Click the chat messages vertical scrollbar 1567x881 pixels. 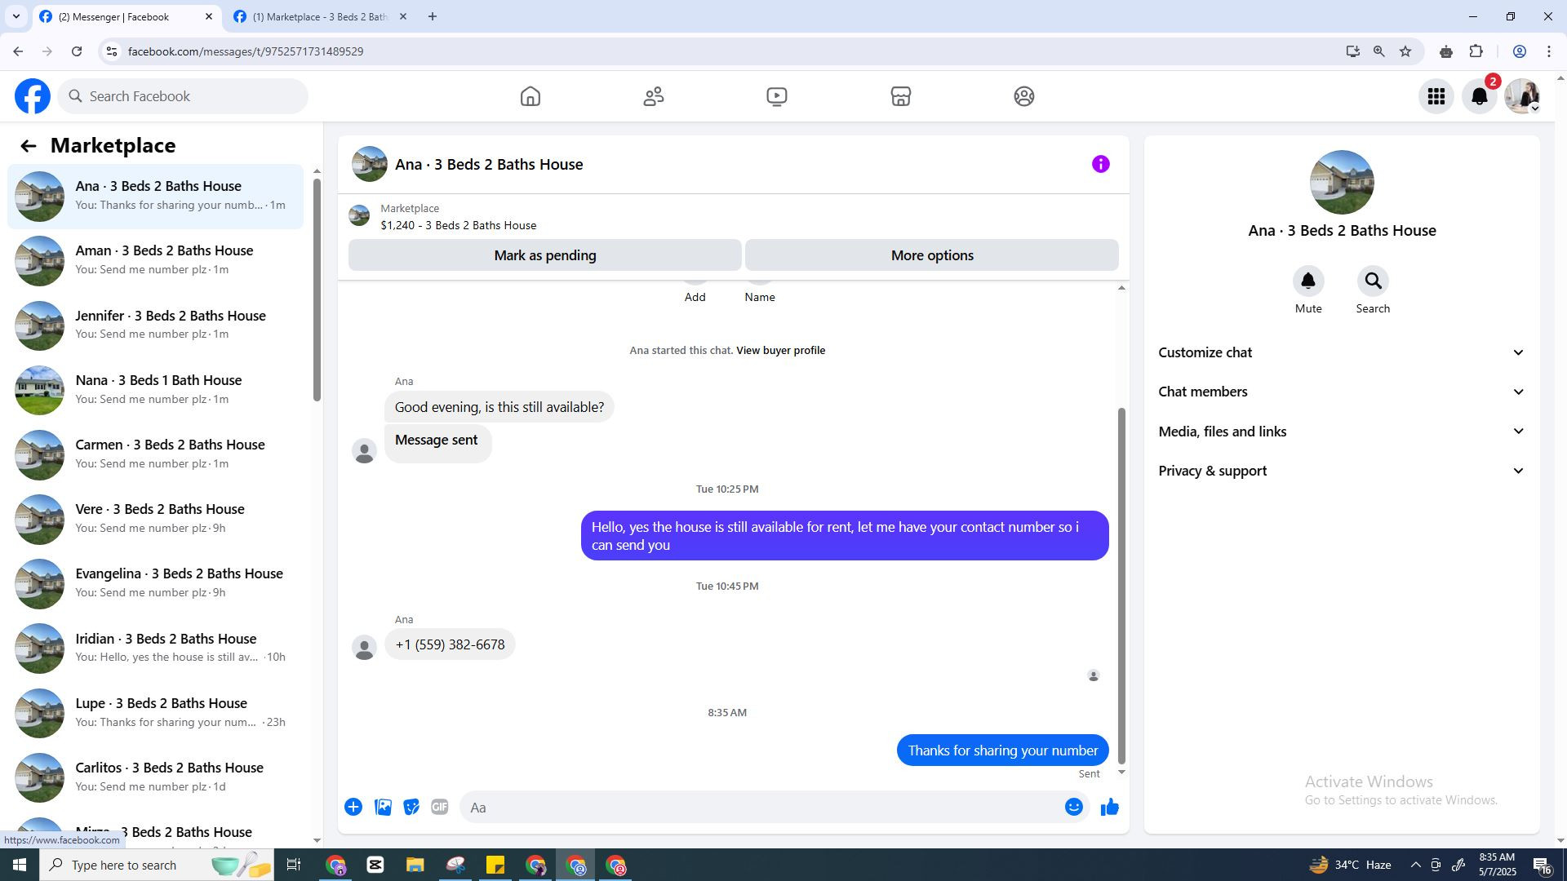point(1121,584)
